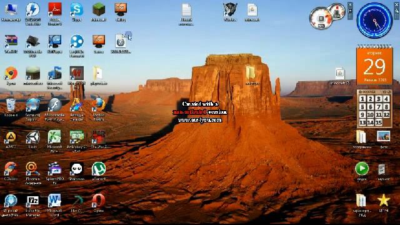Close the CPU meter gadget

tap(350, 4)
